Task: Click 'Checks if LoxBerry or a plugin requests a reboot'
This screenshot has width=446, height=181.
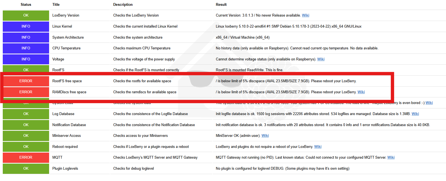Action: click(151, 147)
